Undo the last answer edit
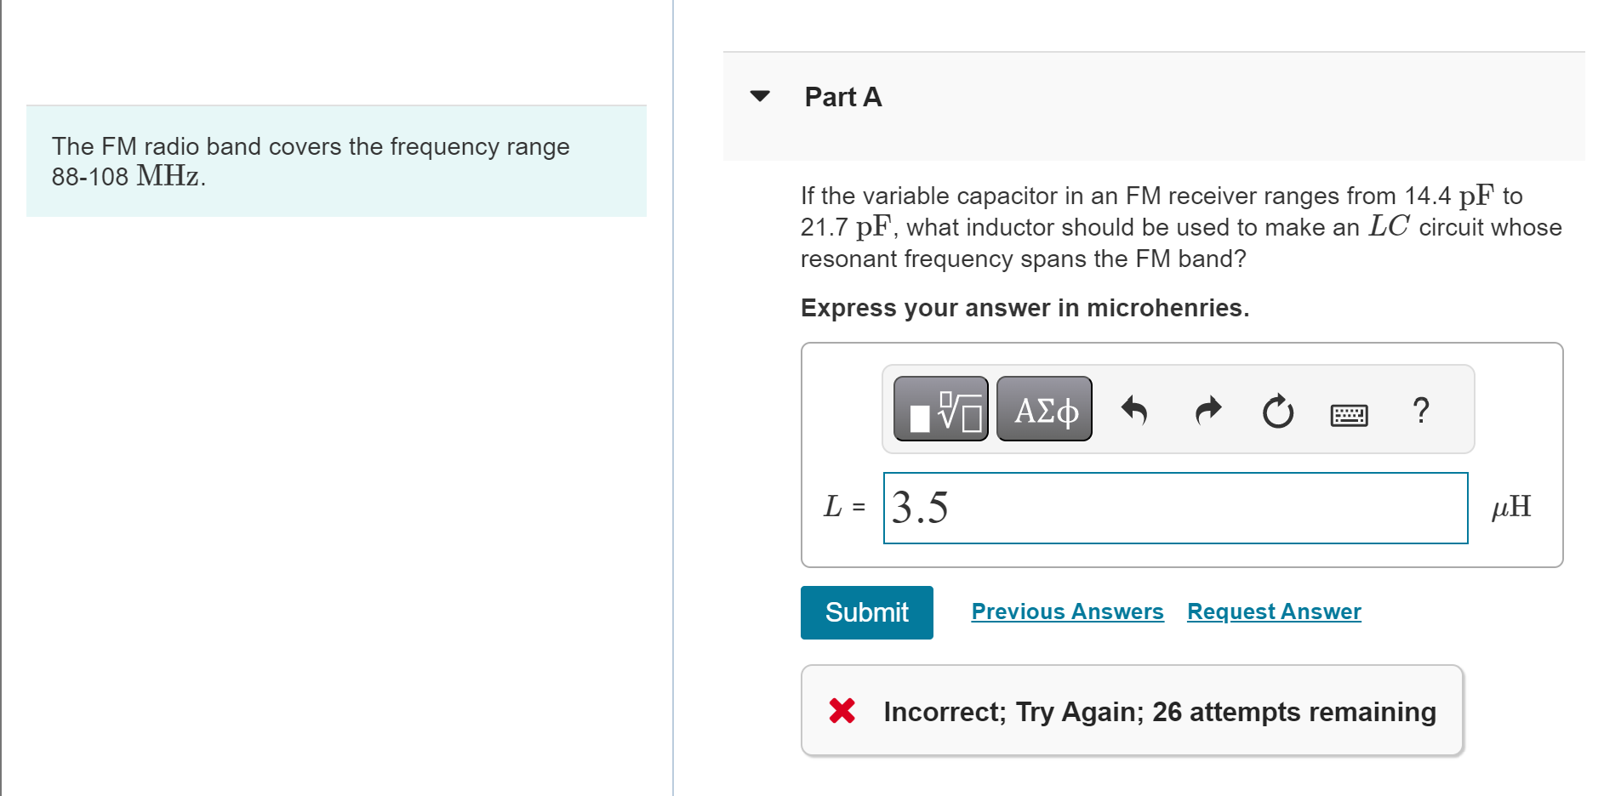Image resolution: width=1604 pixels, height=796 pixels. [x=1135, y=410]
